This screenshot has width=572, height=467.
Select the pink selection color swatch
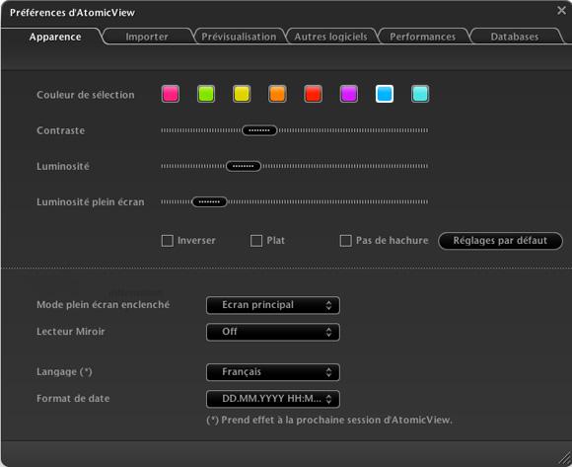pyautogui.click(x=171, y=94)
